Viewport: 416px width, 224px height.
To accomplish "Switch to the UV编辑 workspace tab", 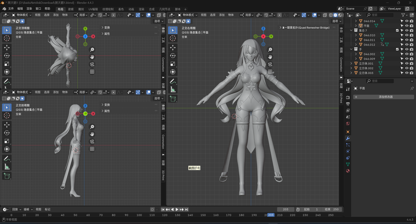I will tap(93, 9).
